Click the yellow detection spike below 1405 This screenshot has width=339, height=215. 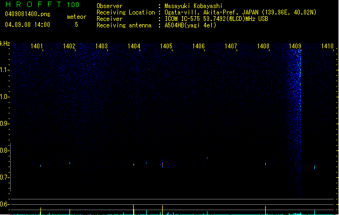pyautogui.click(x=162, y=210)
